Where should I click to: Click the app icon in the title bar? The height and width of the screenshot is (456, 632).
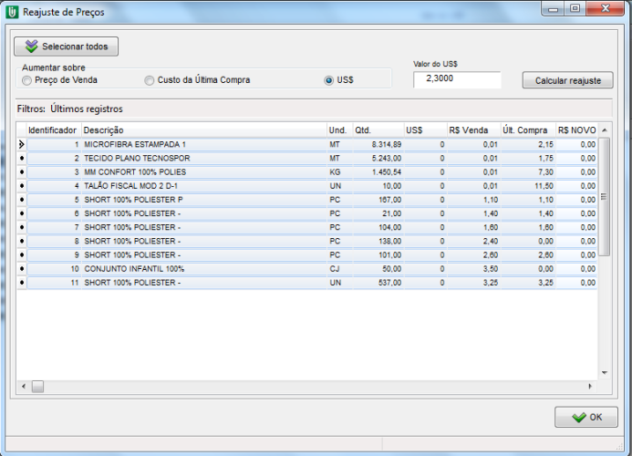point(12,12)
